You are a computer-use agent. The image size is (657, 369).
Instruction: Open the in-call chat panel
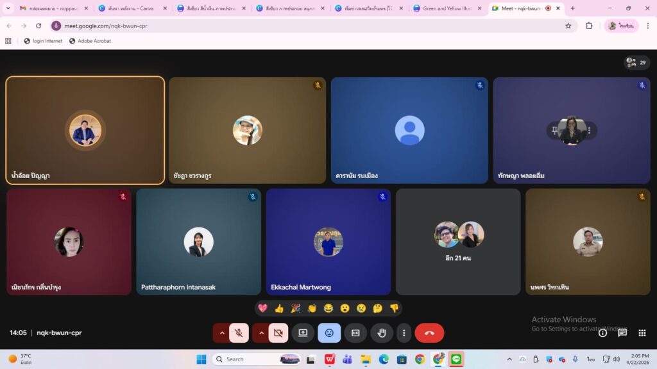pyautogui.click(x=622, y=333)
